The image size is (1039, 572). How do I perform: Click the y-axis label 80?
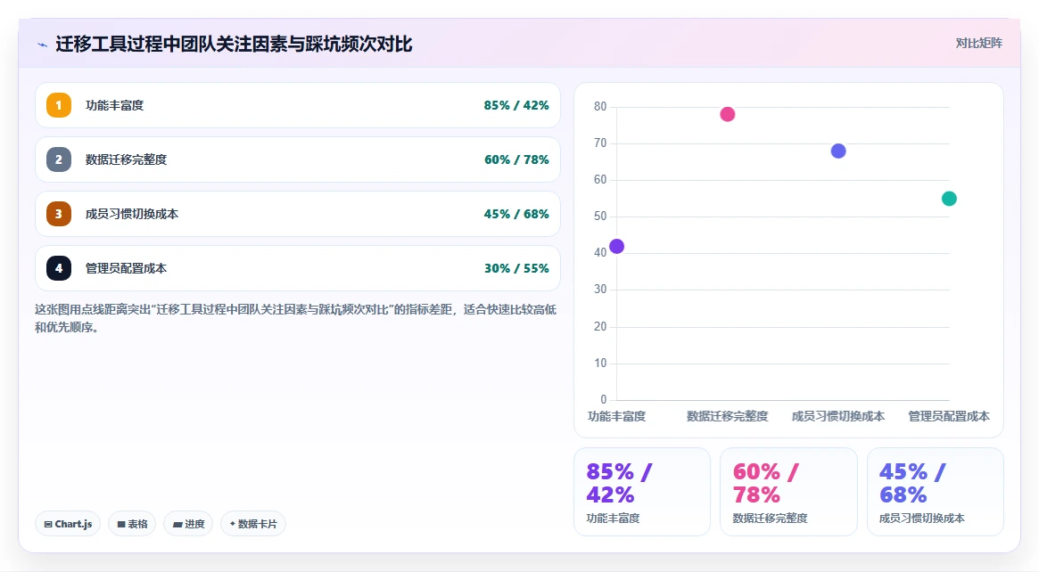600,107
